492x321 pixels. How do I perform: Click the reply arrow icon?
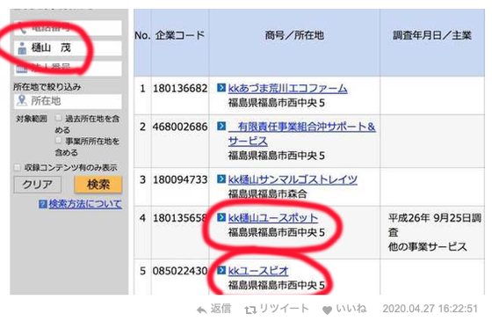(202, 310)
